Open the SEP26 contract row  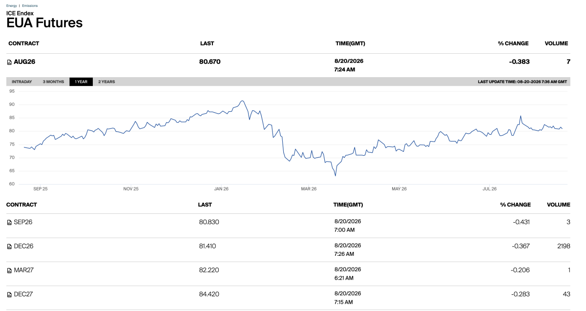(289, 226)
